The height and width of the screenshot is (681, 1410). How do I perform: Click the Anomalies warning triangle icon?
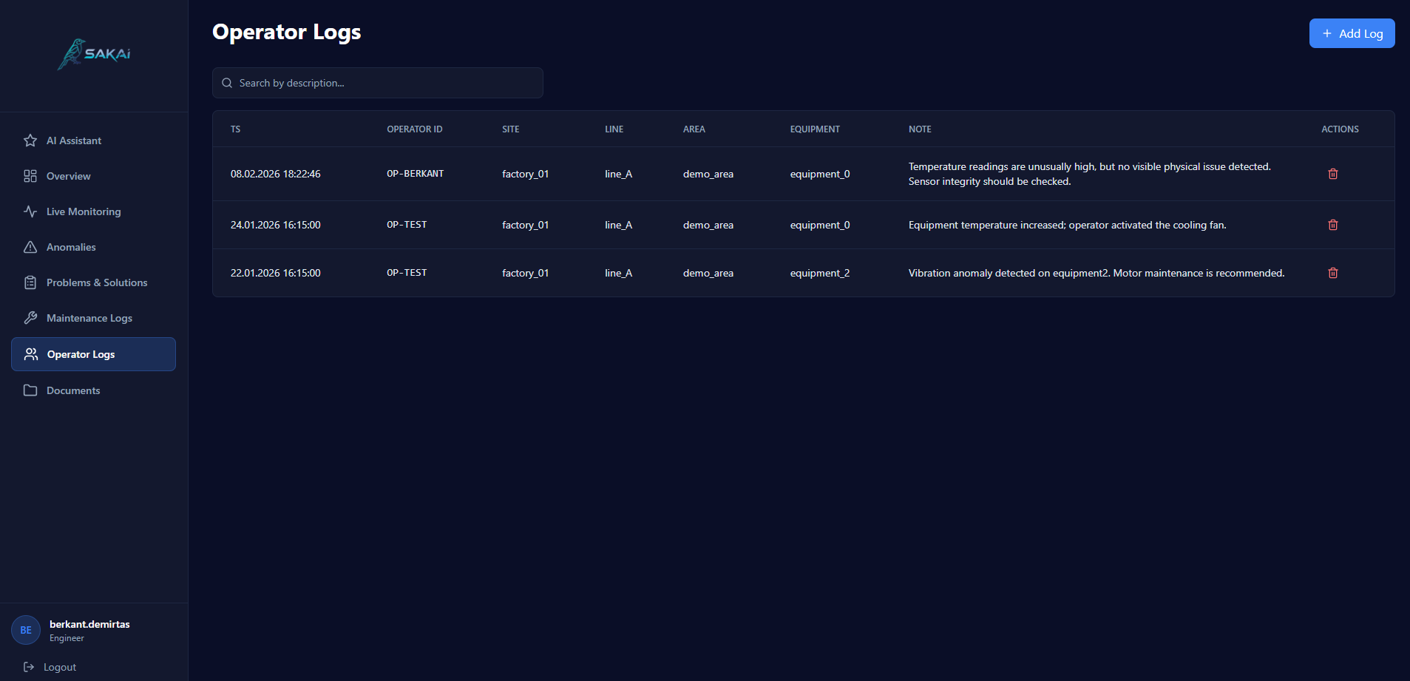click(x=30, y=247)
